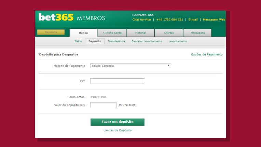Click the dropdown arrow beside Boleto Bancario
This screenshot has height=147, width=261.
pos(168,65)
